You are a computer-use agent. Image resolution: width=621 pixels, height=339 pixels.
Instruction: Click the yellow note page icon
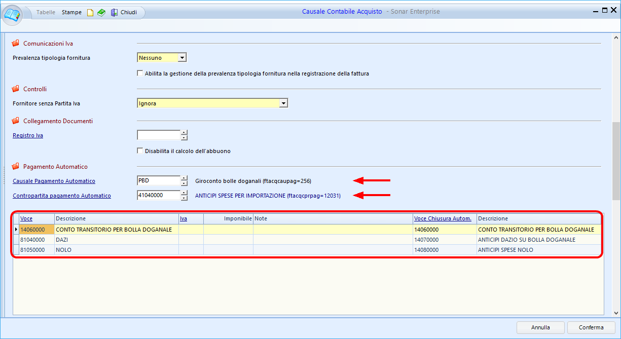point(90,13)
